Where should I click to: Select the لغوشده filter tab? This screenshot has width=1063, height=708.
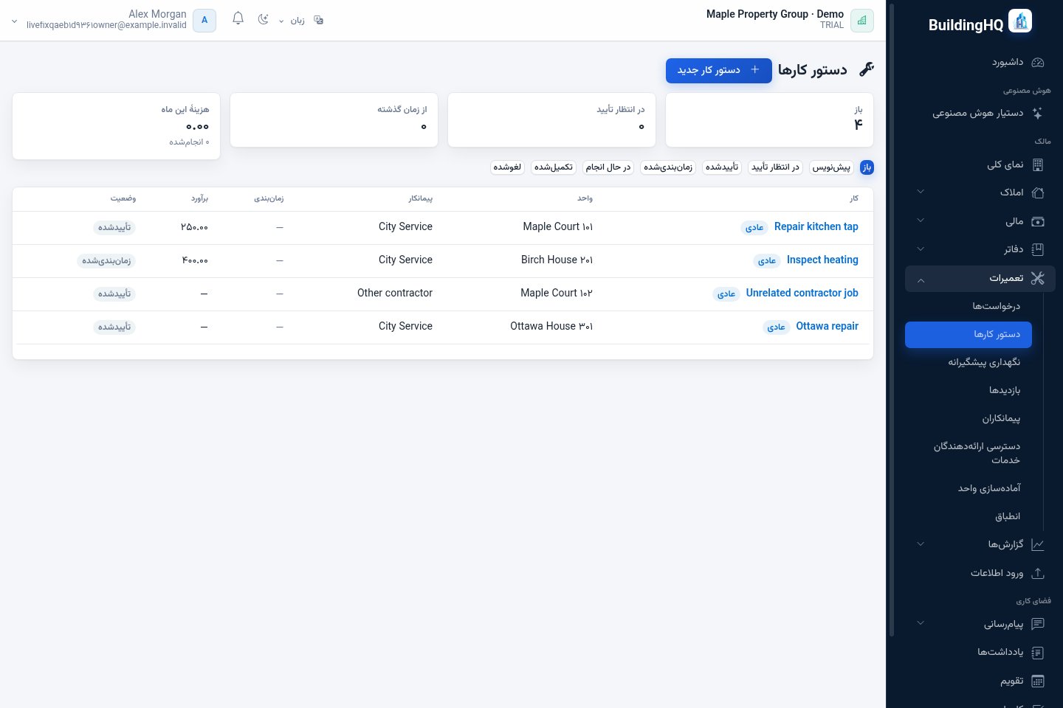(507, 167)
